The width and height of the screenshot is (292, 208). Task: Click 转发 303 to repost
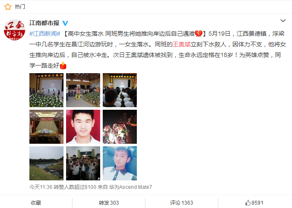coord(109,202)
